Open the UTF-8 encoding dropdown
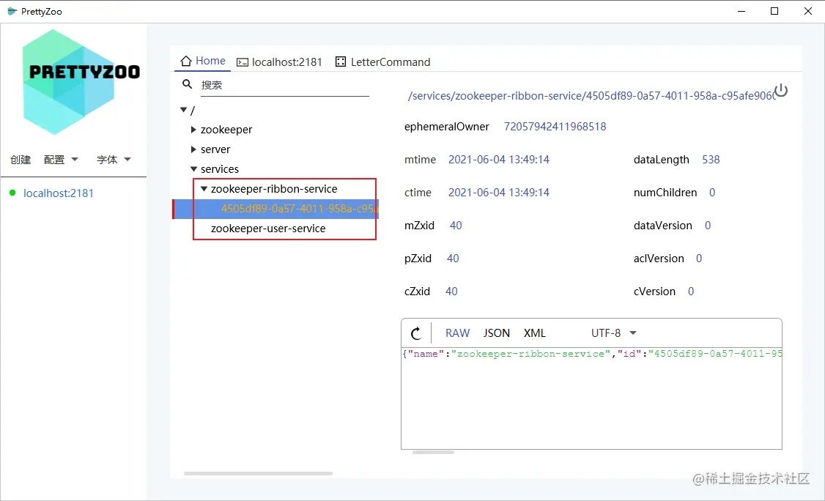Viewport: 825px width, 501px height. [613, 333]
